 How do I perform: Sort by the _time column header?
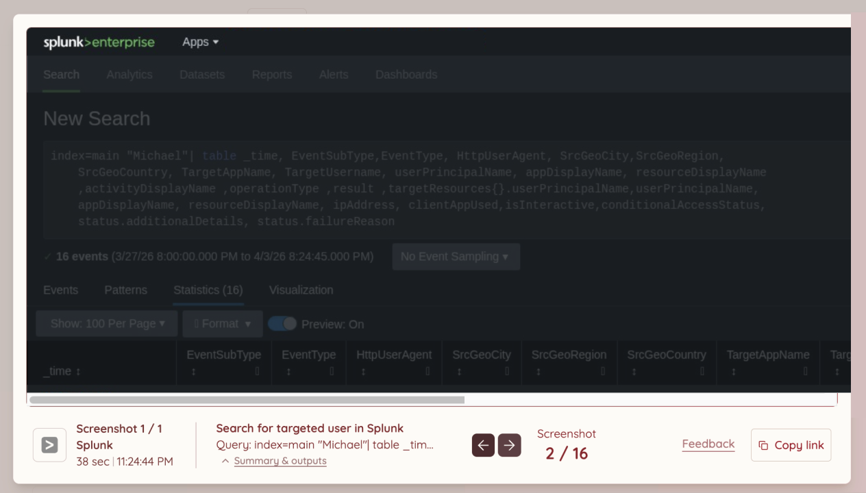tap(62, 371)
